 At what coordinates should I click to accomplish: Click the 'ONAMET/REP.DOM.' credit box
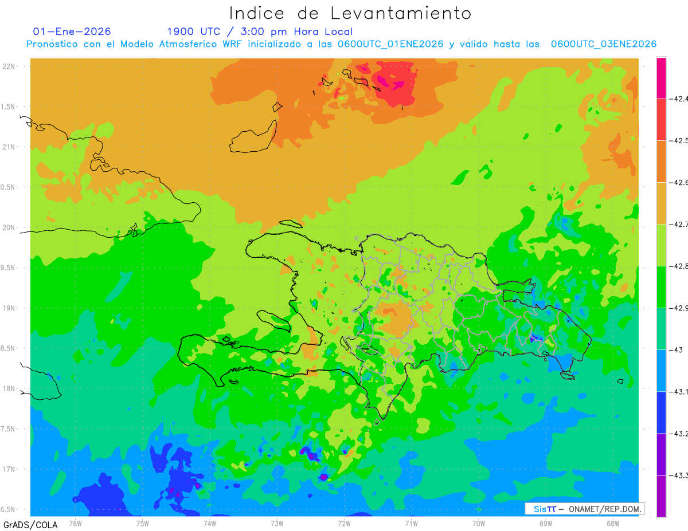coord(584,509)
